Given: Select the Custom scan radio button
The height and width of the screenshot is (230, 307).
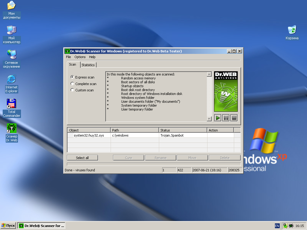Looking at the screenshot, I should (x=72, y=90).
